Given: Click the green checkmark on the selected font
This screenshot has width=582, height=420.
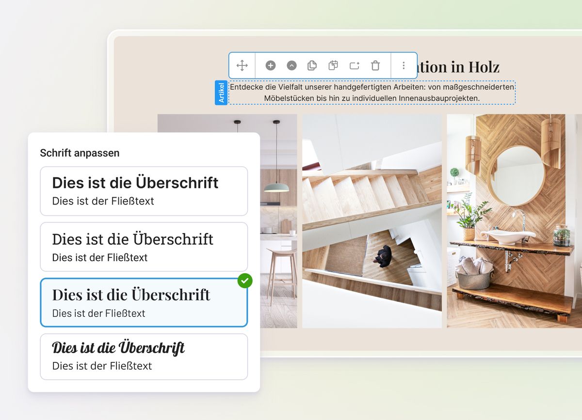Looking at the screenshot, I should coord(245,280).
